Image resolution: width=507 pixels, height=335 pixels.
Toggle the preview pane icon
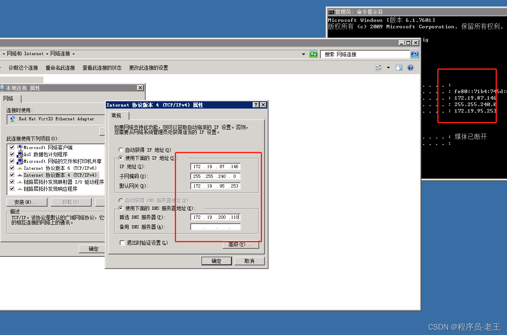point(399,68)
